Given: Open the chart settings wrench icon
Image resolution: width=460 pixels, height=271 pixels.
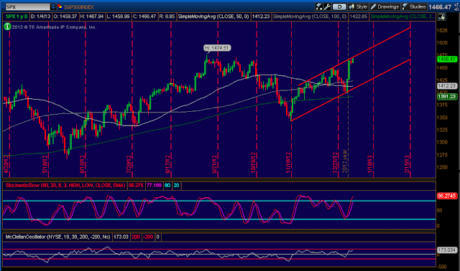Looking at the screenshot, I should click(x=328, y=6).
